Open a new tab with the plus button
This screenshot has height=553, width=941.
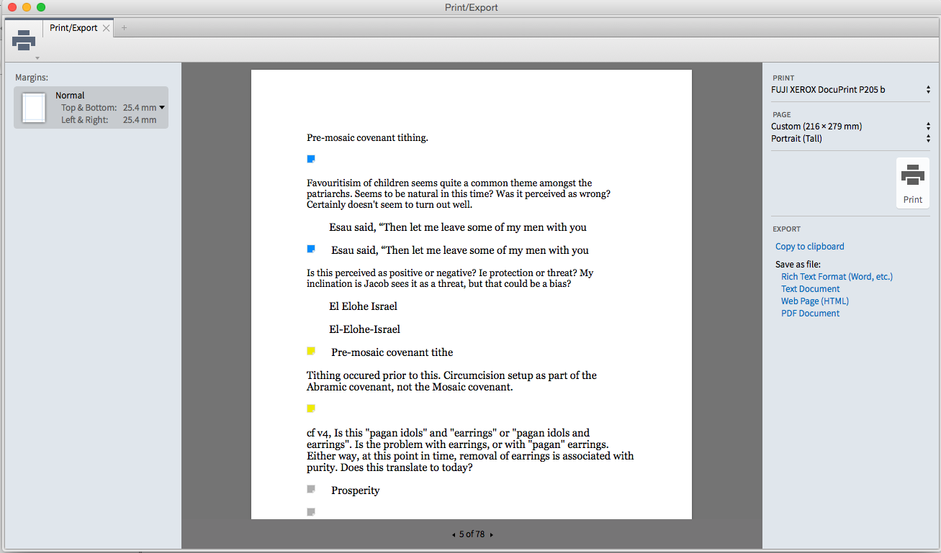coord(123,27)
